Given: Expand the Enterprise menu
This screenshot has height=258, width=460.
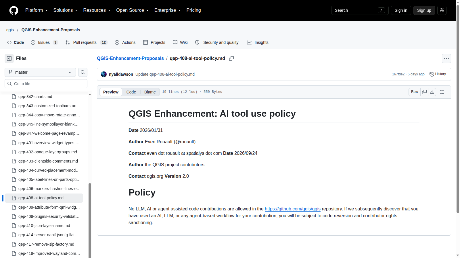Looking at the screenshot, I should tap(167, 10).
